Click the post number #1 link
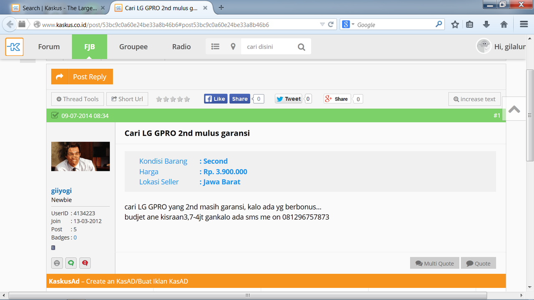This screenshot has width=534, height=300. point(497,115)
